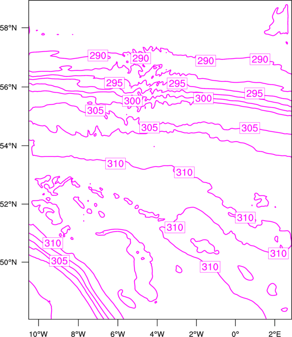The height and width of the screenshot is (337, 292).
Task: Select the leftmost 295 contour label
Action: click(115, 83)
